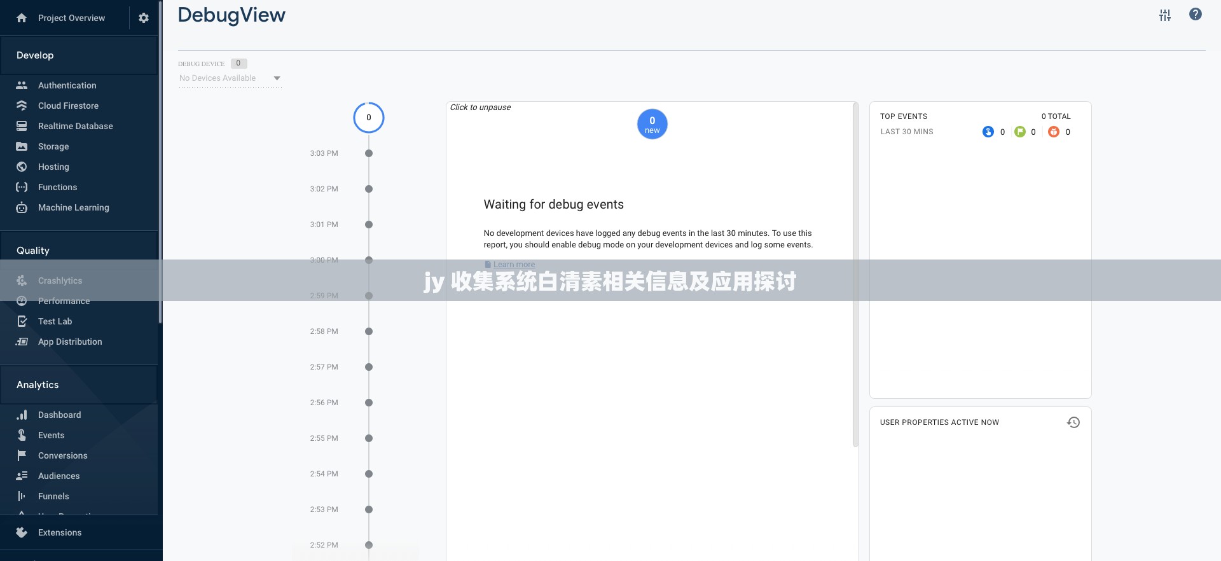Click the Machine Learning robot icon
This screenshot has width=1221, height=561.
[x=22, y=207]
